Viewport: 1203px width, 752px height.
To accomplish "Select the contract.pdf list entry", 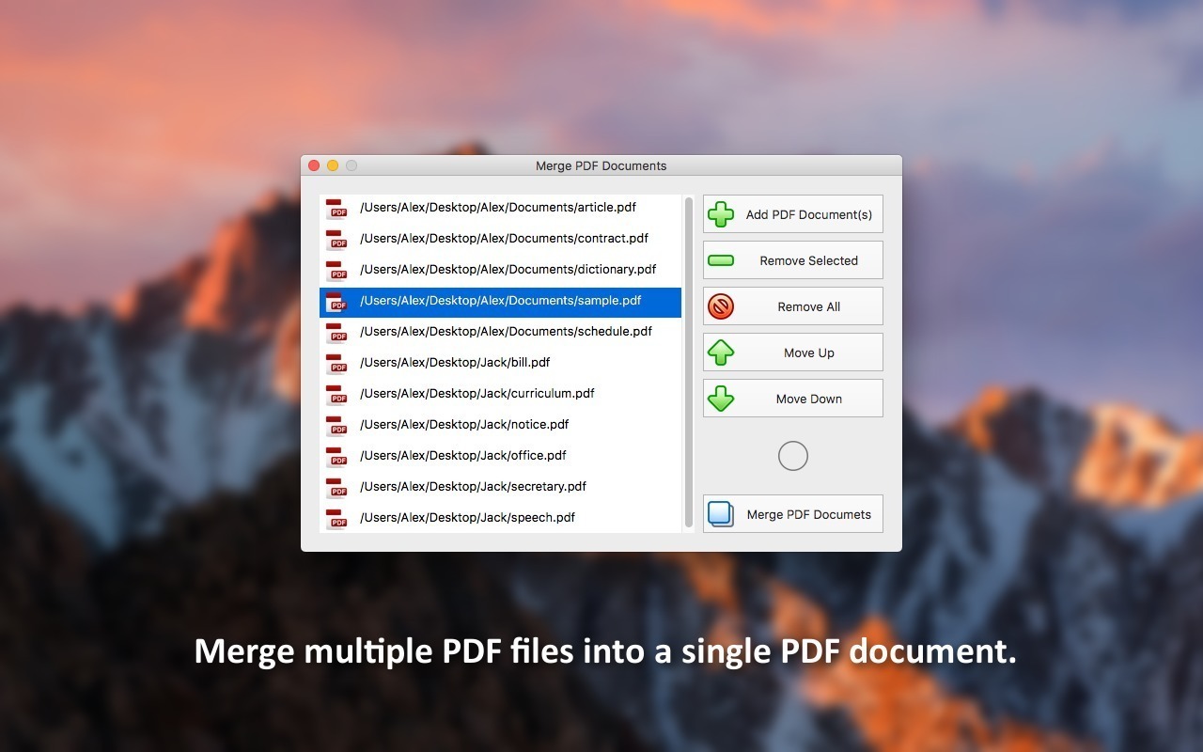I will pyautogui.click(x=503, y=239).
